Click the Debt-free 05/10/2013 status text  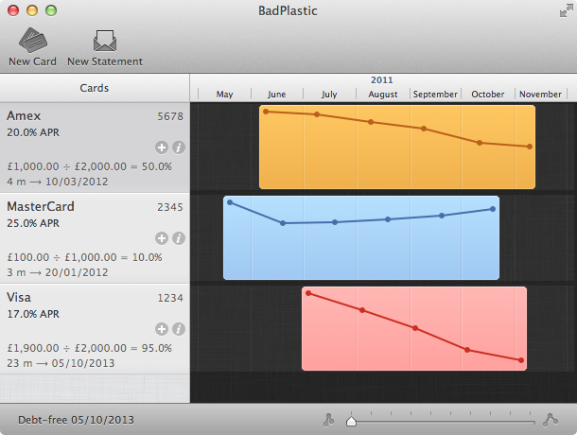tap(77, 420)
